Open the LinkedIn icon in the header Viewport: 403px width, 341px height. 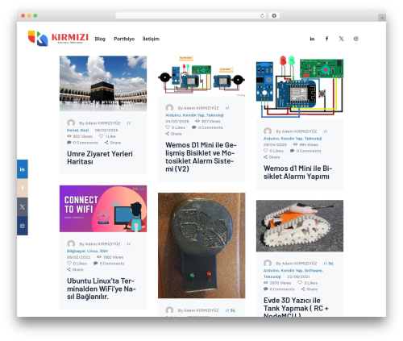click(312, 39)
